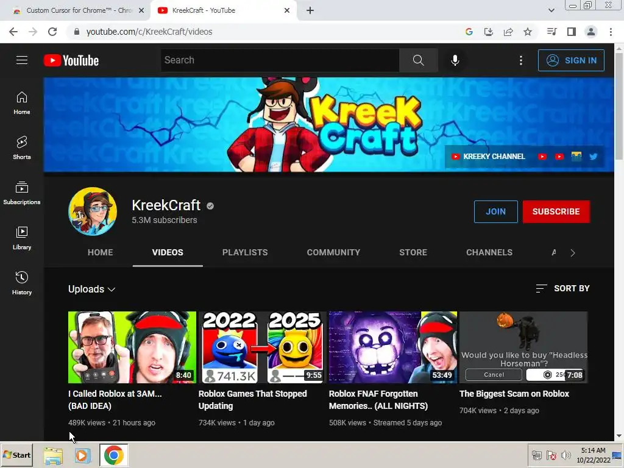The image size is (624, 468).
Task: Open Library in sidebar
Action: (x=22, y=238)
